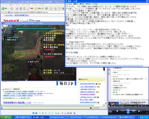Collapse the 6 (1) group in Messenger

pos(112,77)
